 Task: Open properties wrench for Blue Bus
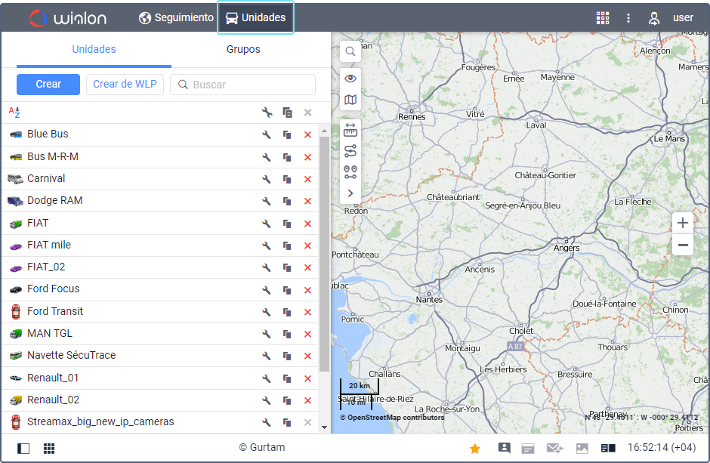[x=267, y=135]
